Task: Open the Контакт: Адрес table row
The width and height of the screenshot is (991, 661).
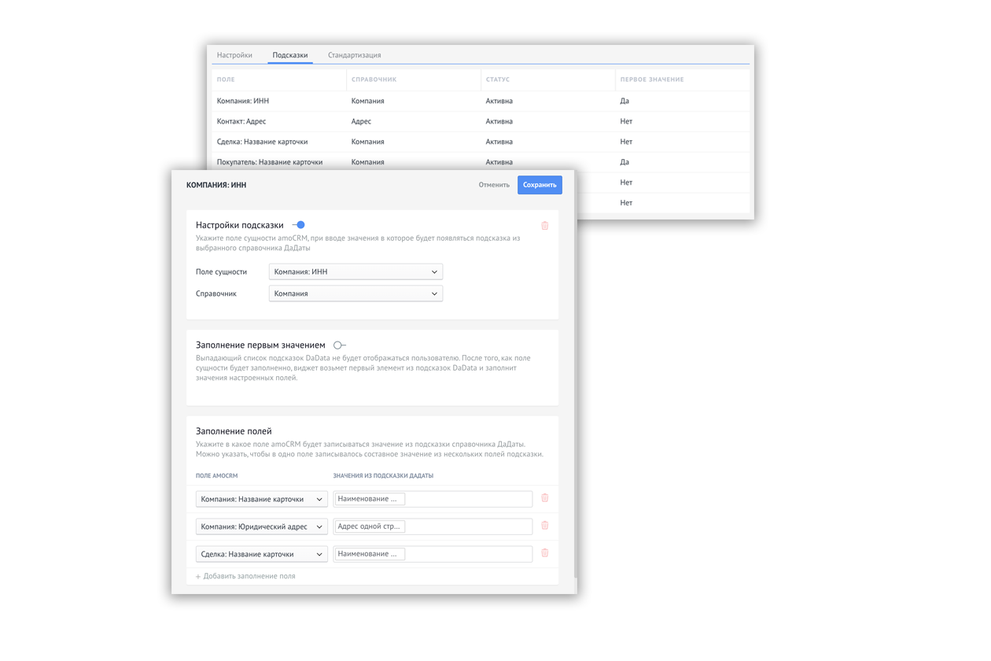Action: (x=481, y=121)
